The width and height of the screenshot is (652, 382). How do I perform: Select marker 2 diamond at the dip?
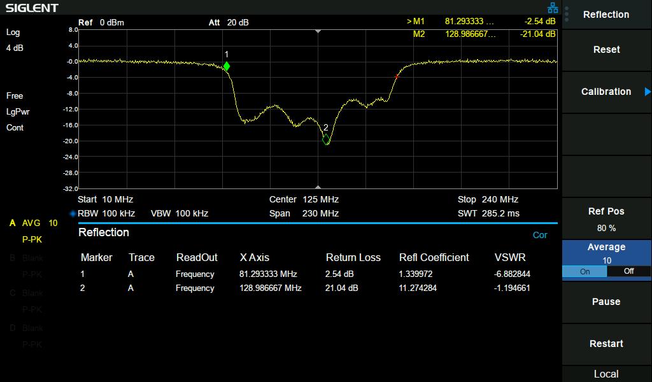[x=326, y=139]
